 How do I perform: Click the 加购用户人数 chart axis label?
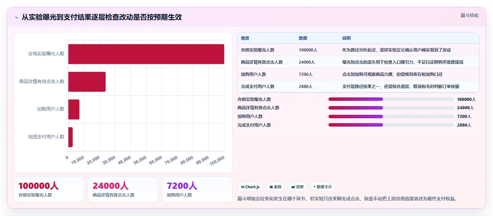pyautogui.click(x=51, y=109)
